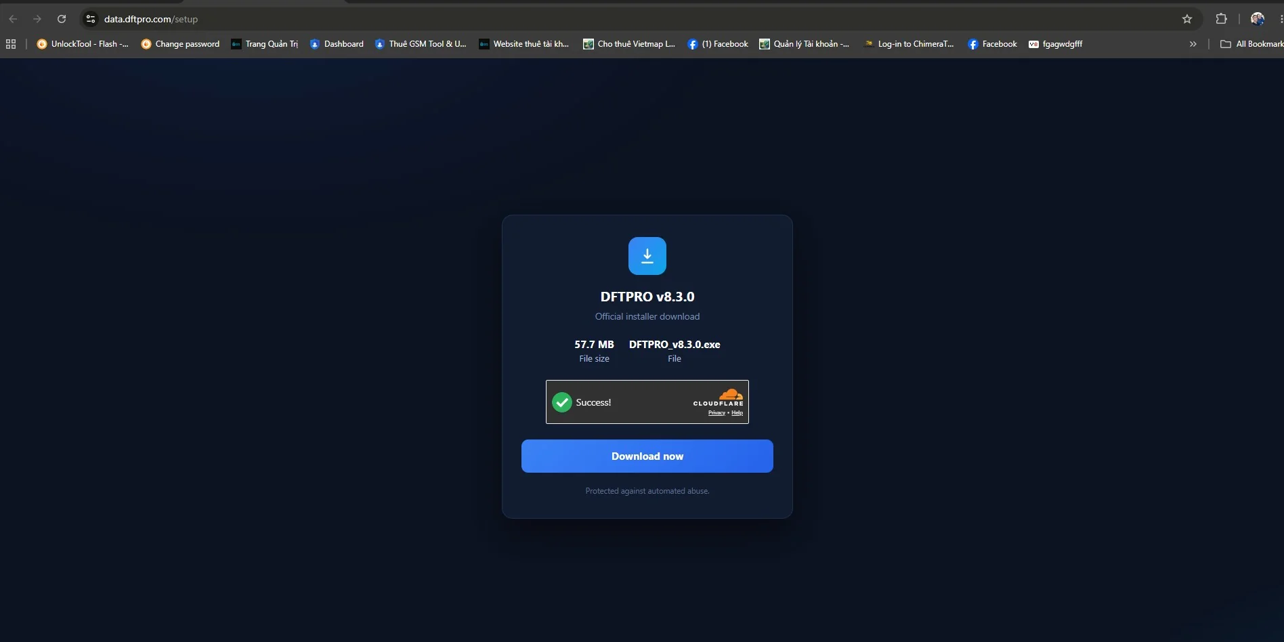Viewport: 1284px width, 642px height.
Task: Expand hidden bookmarks chevron
Action: pos(1193,44)
